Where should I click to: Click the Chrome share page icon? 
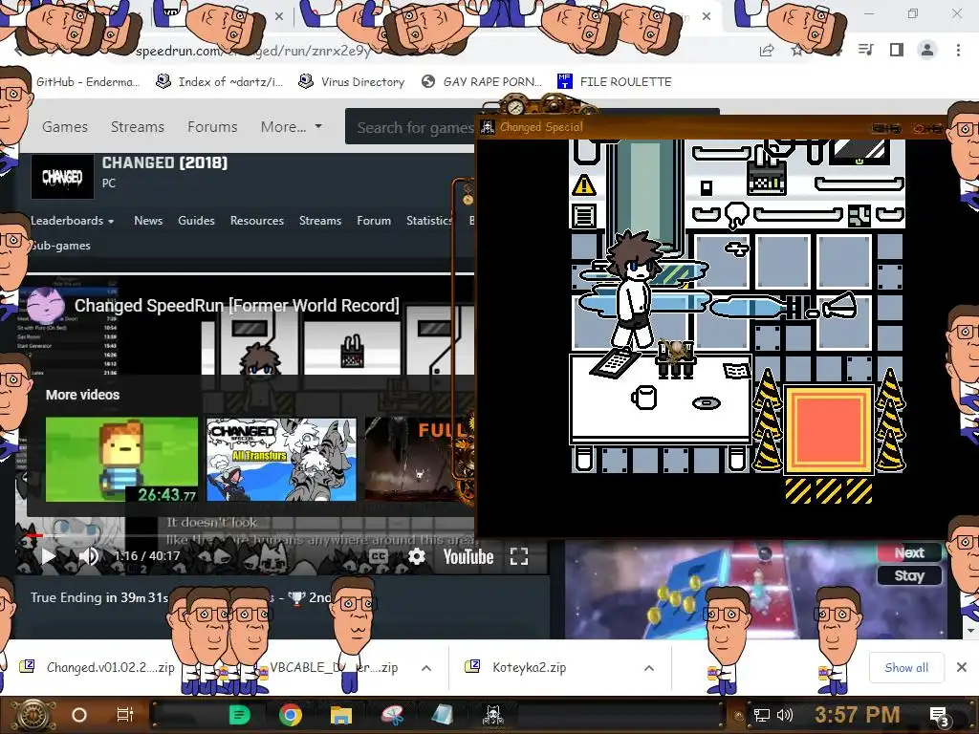767,51
